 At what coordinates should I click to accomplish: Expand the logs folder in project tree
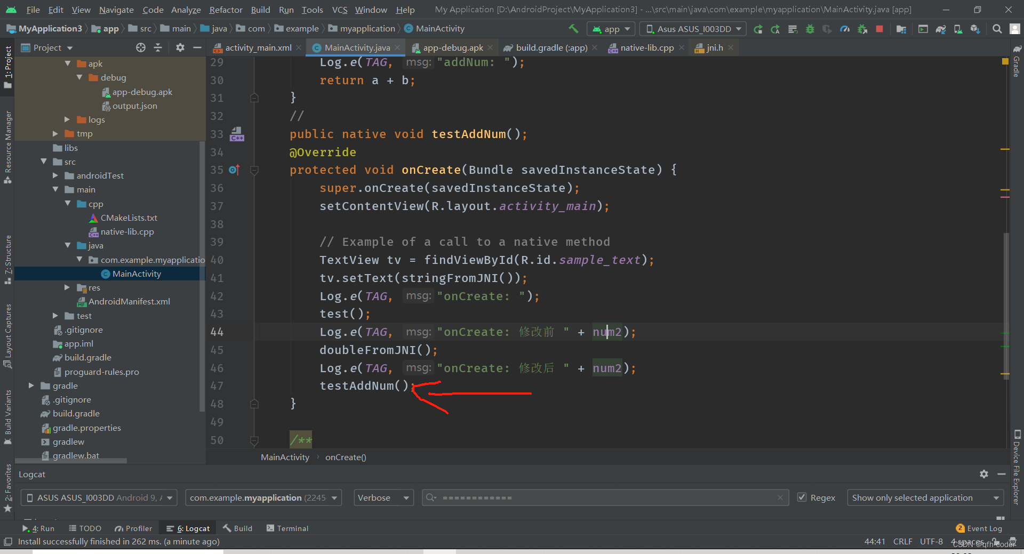67,119
